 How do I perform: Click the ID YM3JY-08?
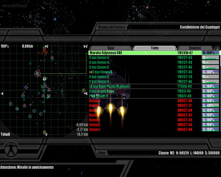point(184,96)
